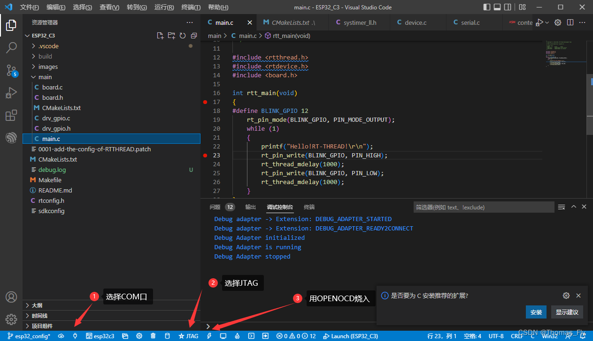Image resolution: width=593 pixels, height=341 pixels.
Task: Click the build, flash and monitor flame icon
Action: coord(237,336)
